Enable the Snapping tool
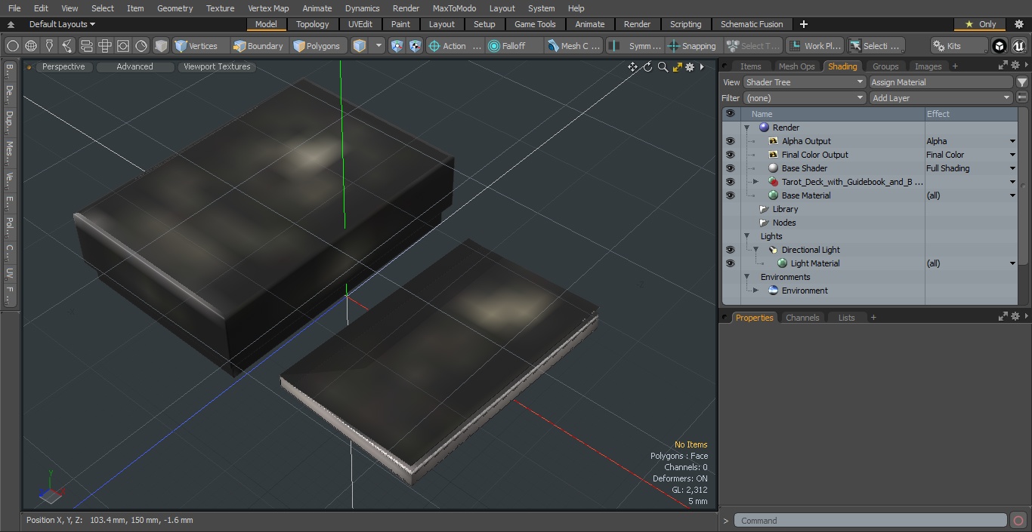The image size is (1032, 532). (x=692, y=46)
